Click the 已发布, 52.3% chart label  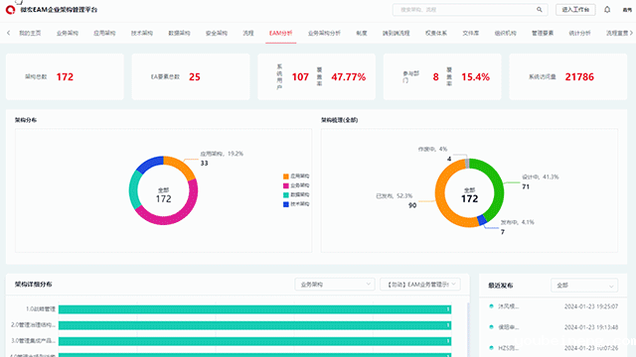click(x=394, y=196)
